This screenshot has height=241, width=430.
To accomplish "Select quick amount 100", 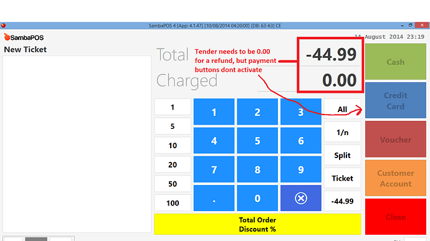I will [173, 203].
